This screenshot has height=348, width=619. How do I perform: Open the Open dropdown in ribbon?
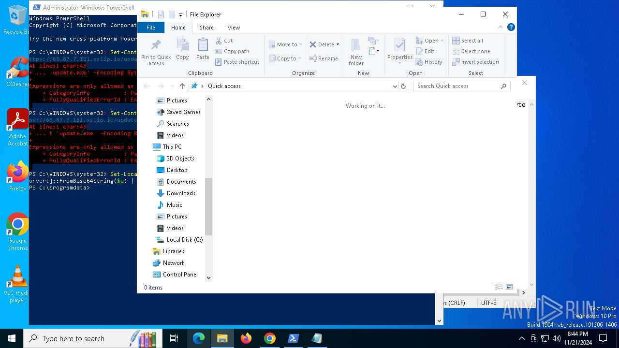coord(430,41)
